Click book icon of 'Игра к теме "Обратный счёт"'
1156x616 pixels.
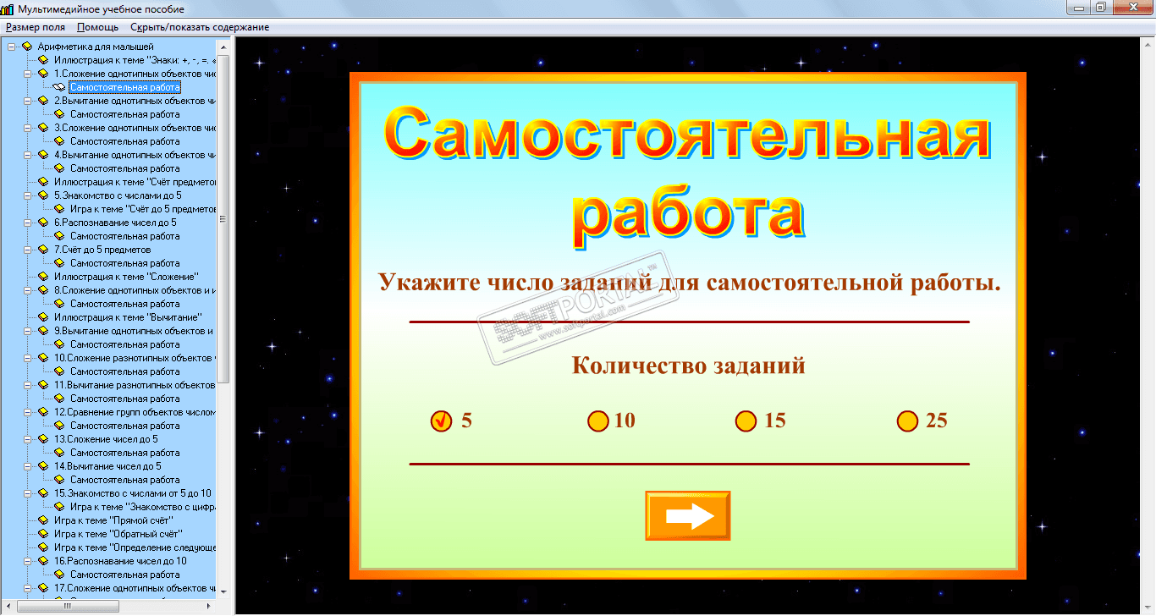tap(43, 534)
